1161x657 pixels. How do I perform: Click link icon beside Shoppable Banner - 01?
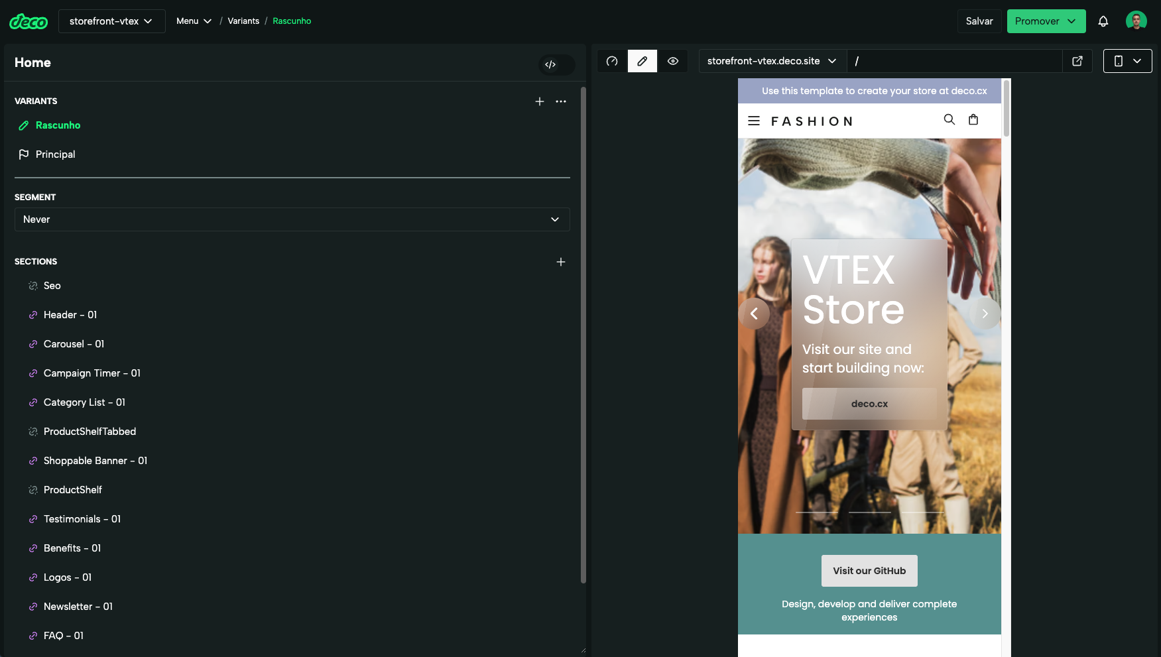(x=33, y=461)
